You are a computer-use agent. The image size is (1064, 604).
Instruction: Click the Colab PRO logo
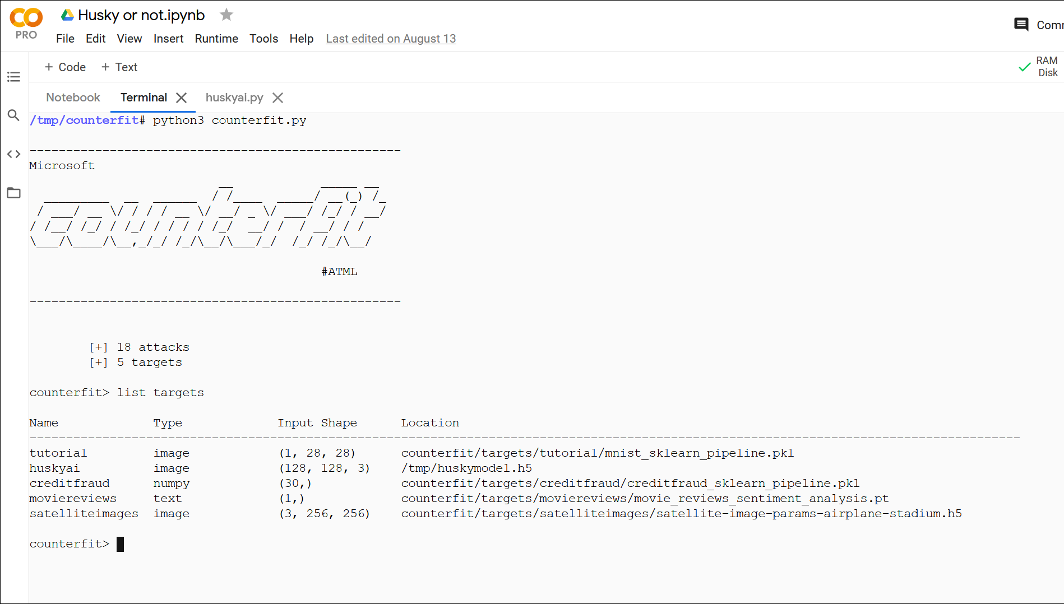click(x=26, y=24)
